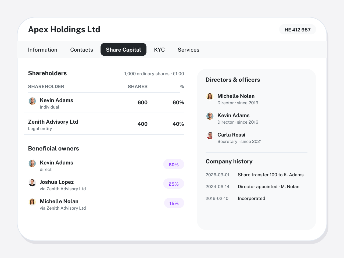344x258 pixels.
Task: Click 'Individual' label under Kevin Adams
Action: (x=49, y=107)
